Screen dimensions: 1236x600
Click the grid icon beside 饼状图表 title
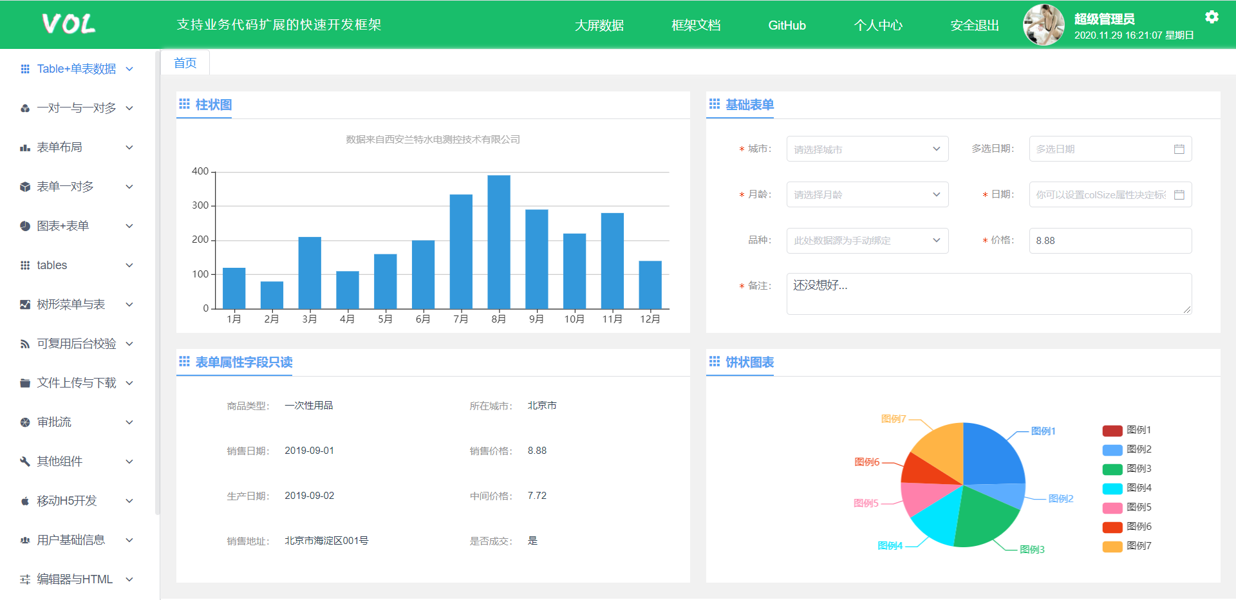tap(714, 362)
